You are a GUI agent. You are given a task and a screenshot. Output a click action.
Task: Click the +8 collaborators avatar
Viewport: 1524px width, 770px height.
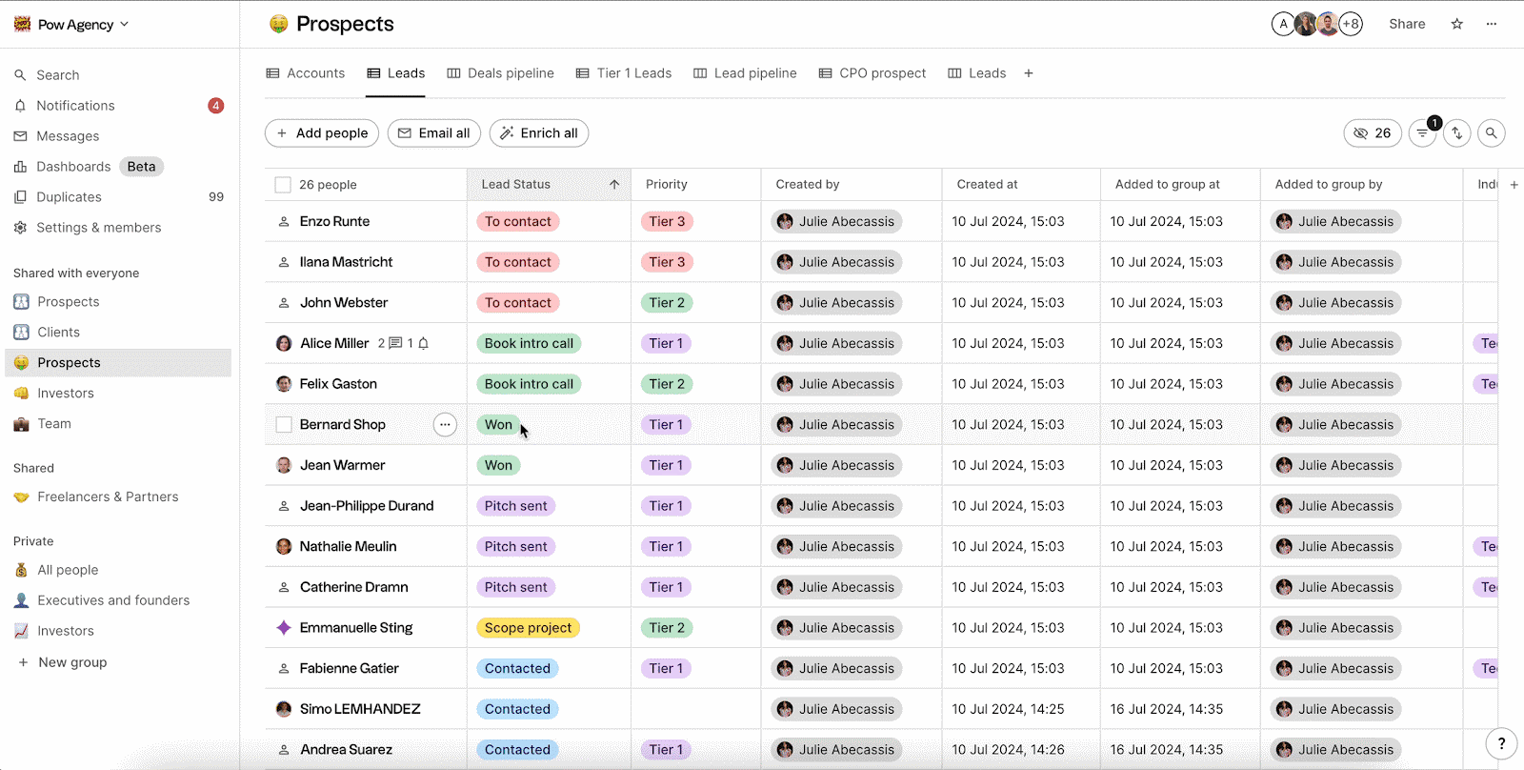[1351, 24]
